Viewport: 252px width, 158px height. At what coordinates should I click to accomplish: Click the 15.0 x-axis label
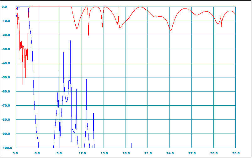coord(104,153)
